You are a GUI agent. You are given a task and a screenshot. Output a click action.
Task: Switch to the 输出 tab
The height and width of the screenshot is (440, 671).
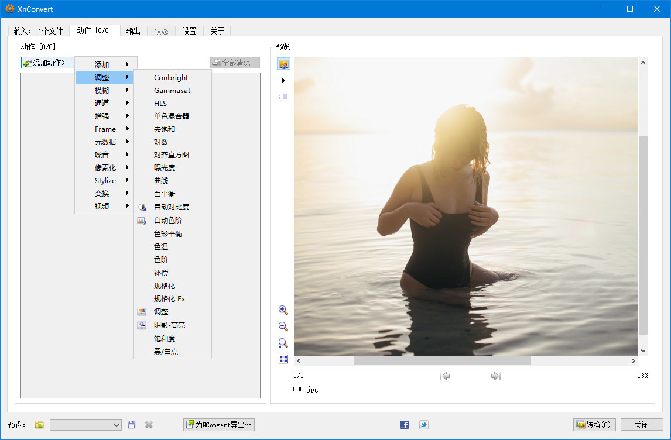click(133, 31)
